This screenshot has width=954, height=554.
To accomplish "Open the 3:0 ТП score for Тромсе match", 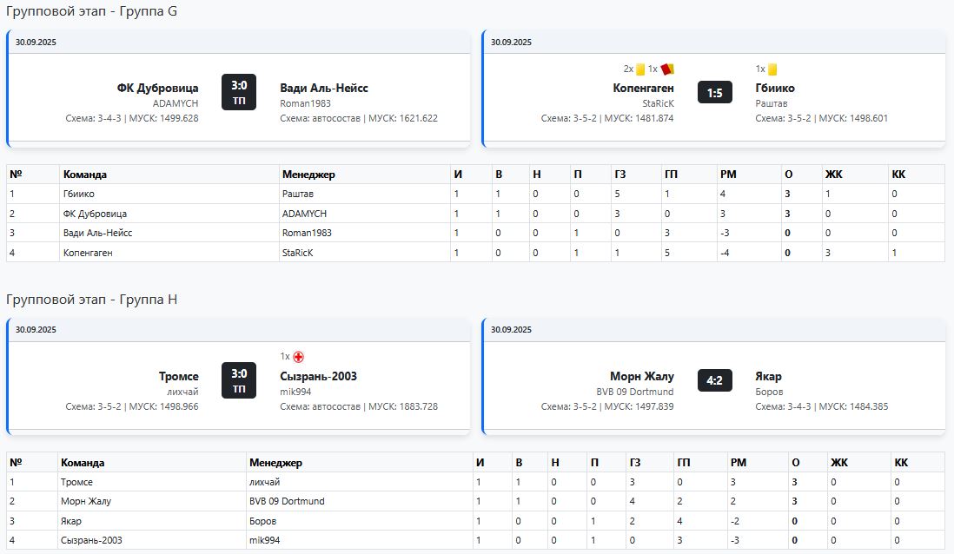I will (x=239, y=379).
